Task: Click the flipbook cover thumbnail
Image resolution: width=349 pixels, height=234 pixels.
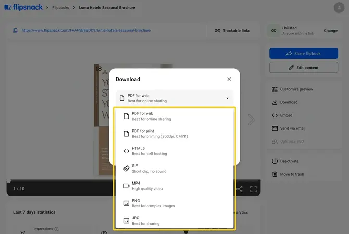Action: [102, 120]
